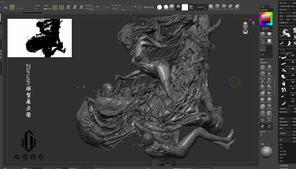Screen dimensions: 296x169
Task: Expand the 投射 (Project) section
Action: pyautogui.click(x=281, y=158)
